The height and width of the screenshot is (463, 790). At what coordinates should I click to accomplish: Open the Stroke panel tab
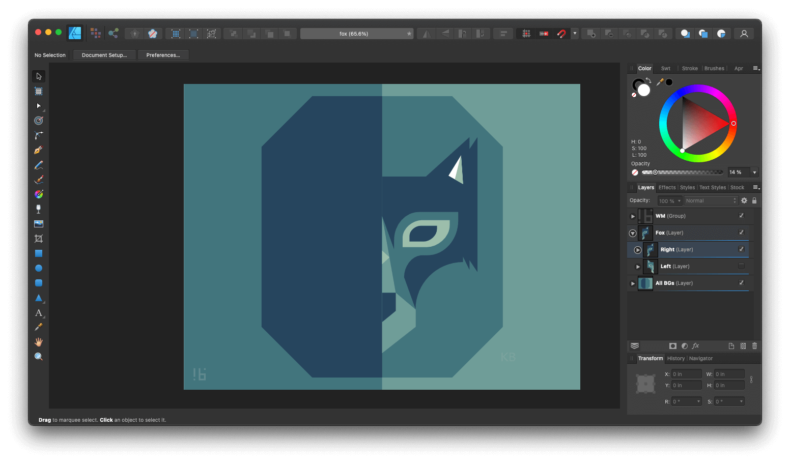pyautogui.click(x=689, y=68)
